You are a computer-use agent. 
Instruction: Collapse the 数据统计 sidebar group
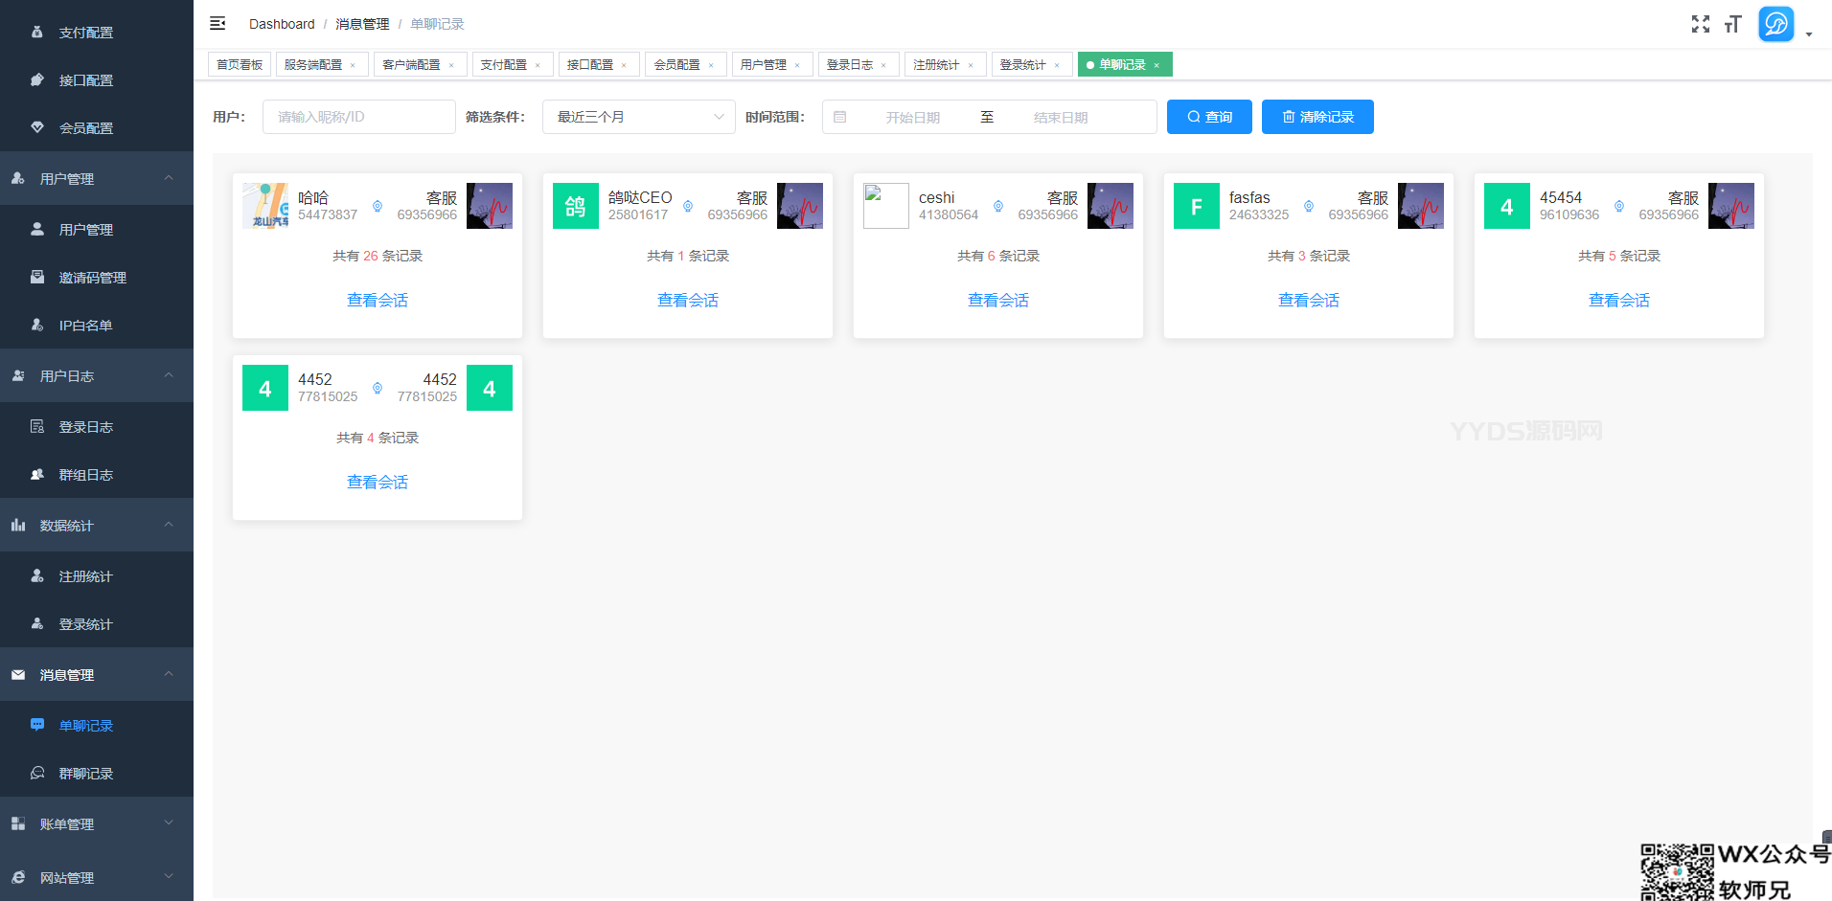97,525
